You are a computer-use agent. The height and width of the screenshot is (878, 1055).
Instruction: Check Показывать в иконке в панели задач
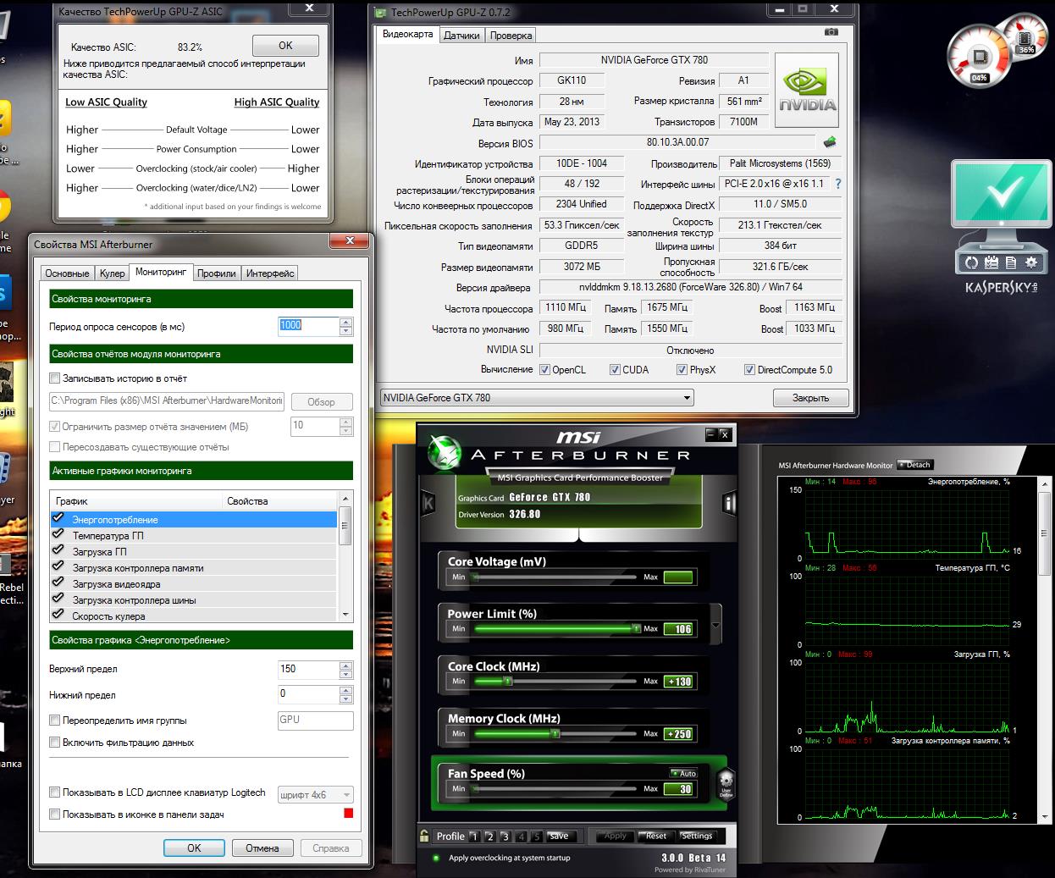[x=55, y=814]
